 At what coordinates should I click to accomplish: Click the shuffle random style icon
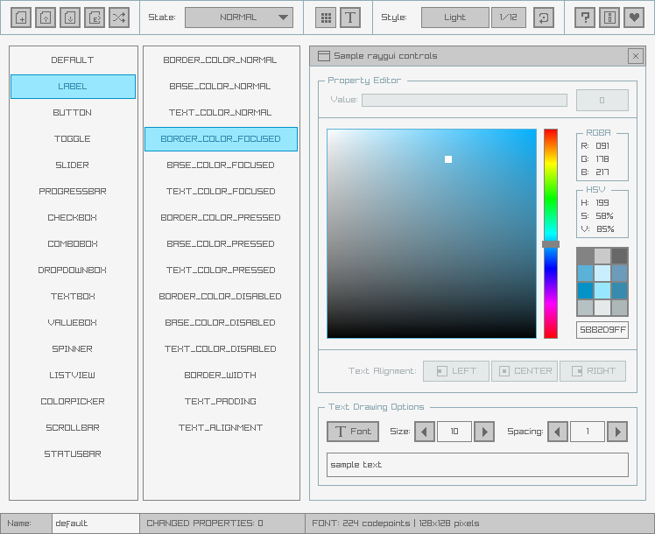coord(119,18)
